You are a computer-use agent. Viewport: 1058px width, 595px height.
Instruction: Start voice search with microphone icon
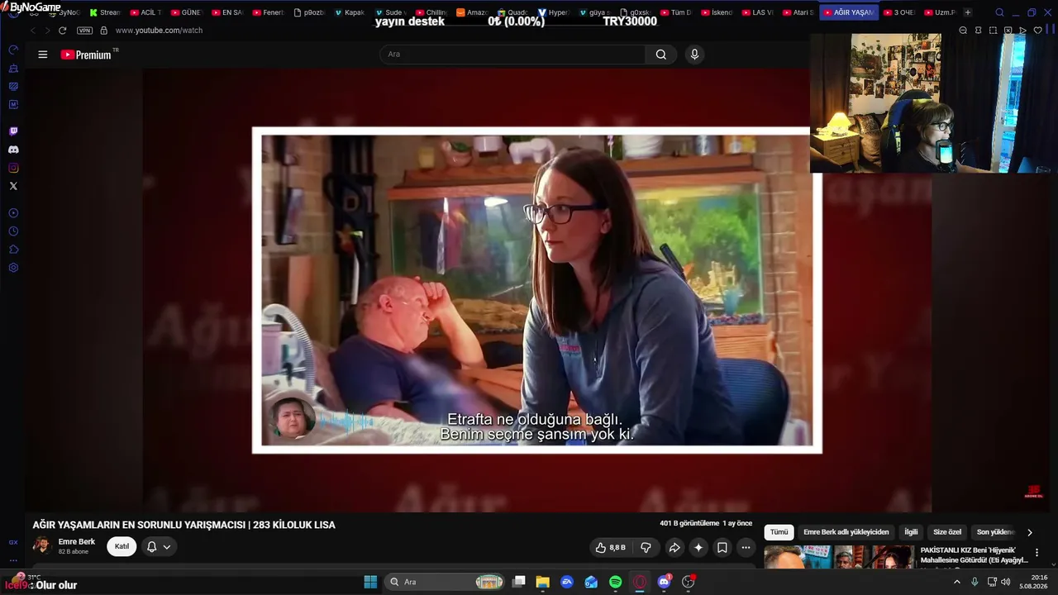pos(694,55)
